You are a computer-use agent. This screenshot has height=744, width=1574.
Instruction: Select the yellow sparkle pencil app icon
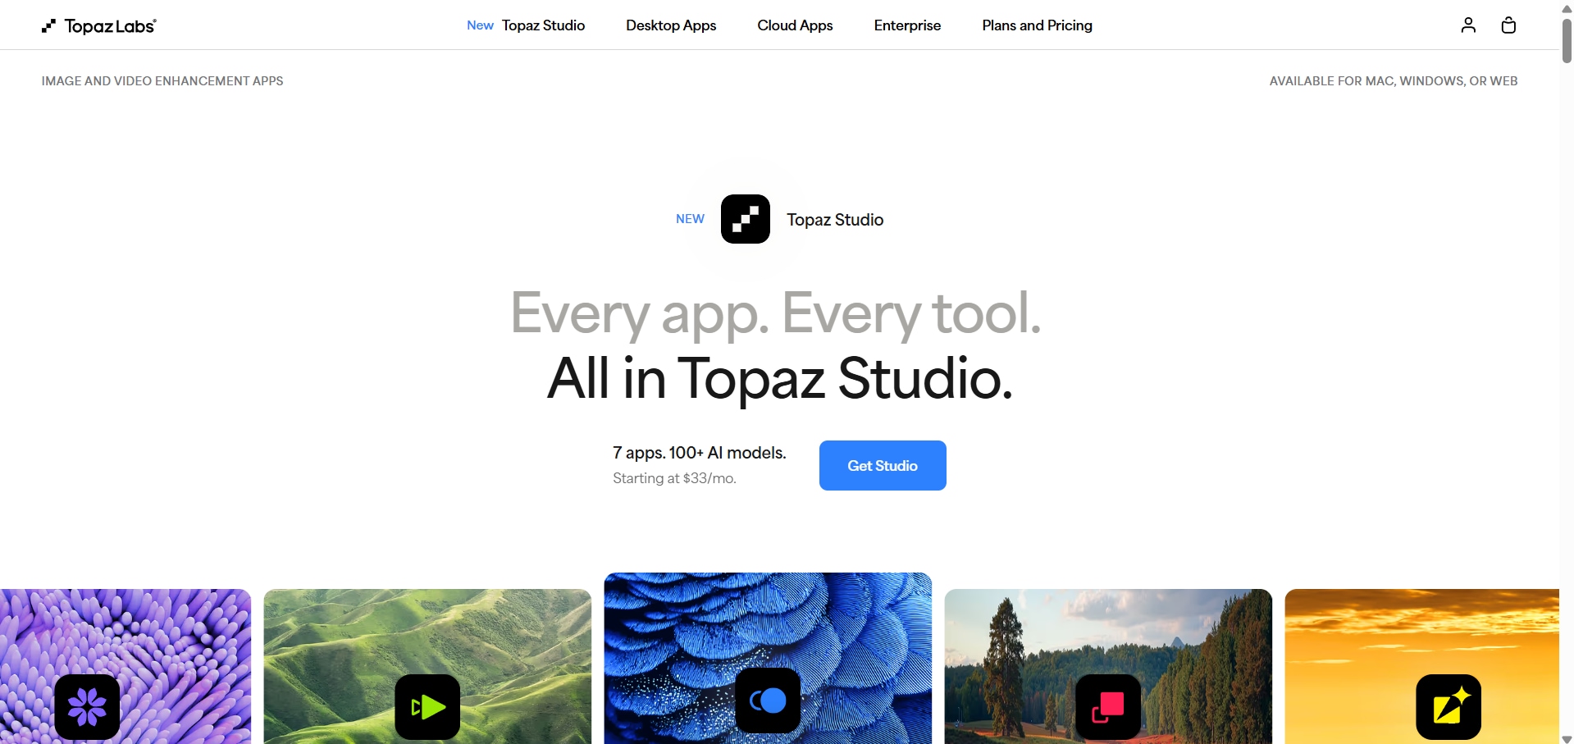(x=1449, y=706)
